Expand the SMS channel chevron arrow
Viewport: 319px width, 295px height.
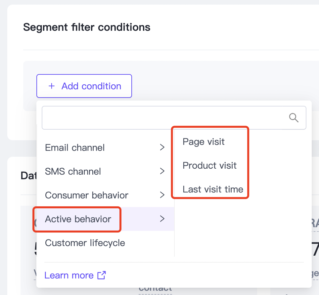(162, 171)
